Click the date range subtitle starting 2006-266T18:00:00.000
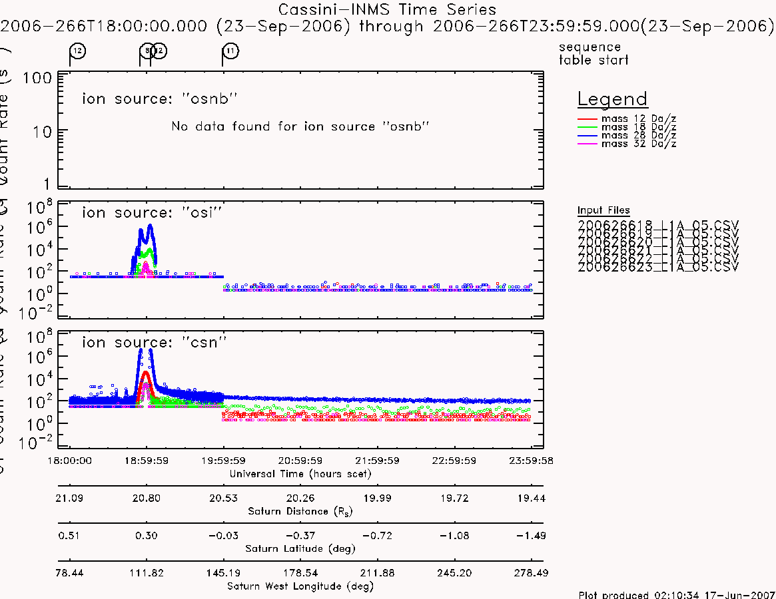 point(387,26)
